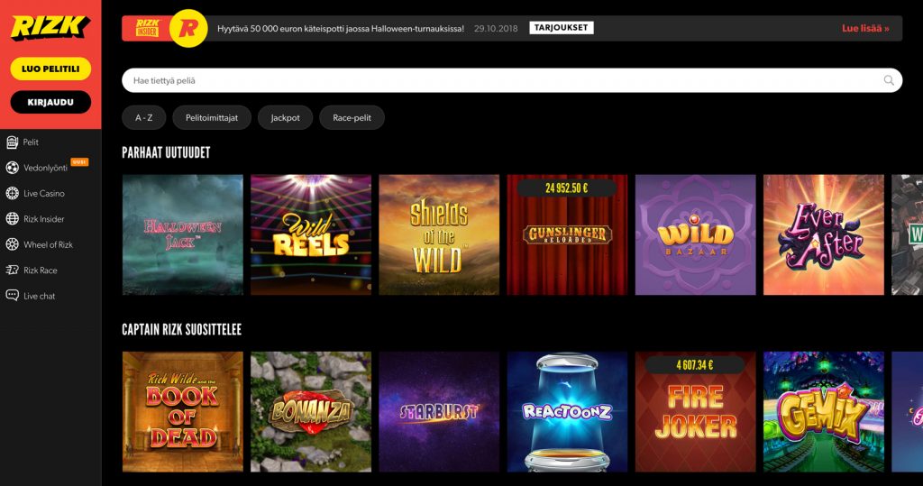Click the search magnifier icon
This screenshot has width=923, height=486.
(889, 80)
